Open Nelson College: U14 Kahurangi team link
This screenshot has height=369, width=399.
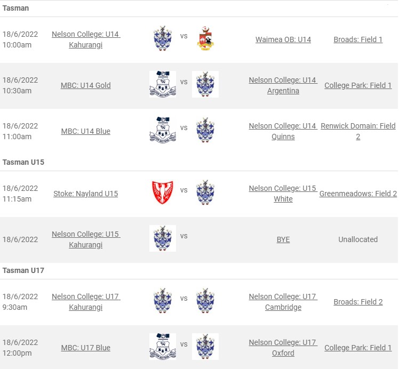click(x=86, y=39)
